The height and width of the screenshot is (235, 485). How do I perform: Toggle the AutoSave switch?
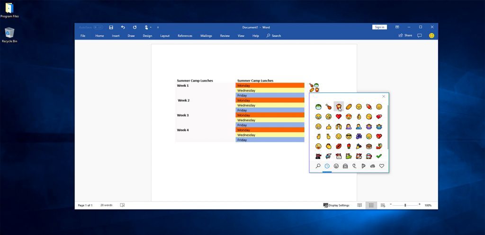pyautogui.click(x=98, y=27)
